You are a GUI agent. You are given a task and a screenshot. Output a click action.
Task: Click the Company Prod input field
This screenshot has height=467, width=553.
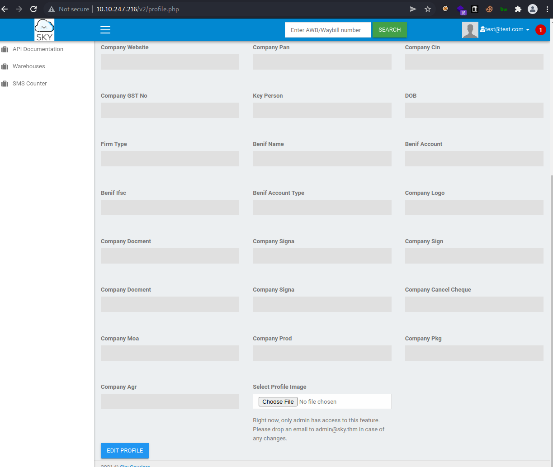point(322,353)
